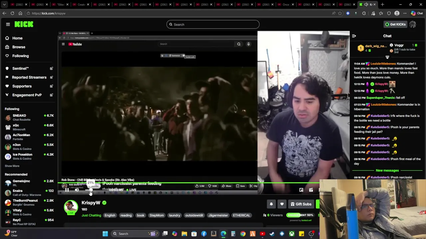Launch Steam from the taskbar
This screenshot has width=426, height=239.
pos(272,234)
